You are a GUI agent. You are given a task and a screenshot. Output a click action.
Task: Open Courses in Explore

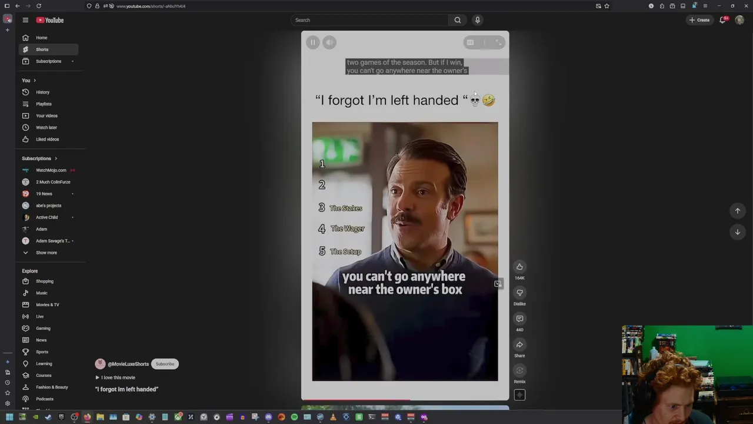click(48, 375)
